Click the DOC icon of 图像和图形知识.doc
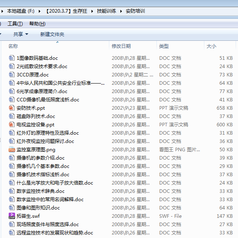 (12, 208)
